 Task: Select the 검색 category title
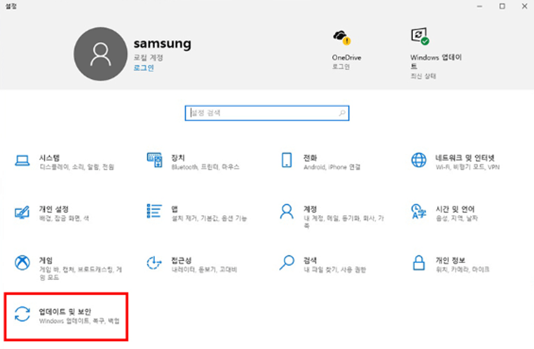311,261
